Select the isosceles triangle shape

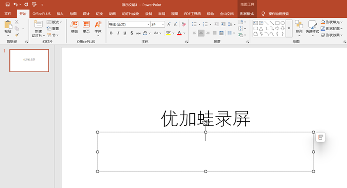point(261,29)
